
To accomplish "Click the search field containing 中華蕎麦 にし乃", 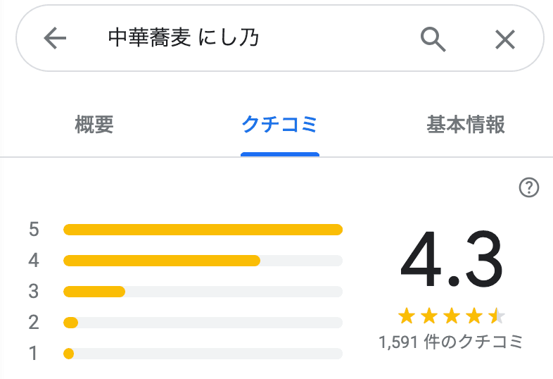I will click(x=246, y=39).
